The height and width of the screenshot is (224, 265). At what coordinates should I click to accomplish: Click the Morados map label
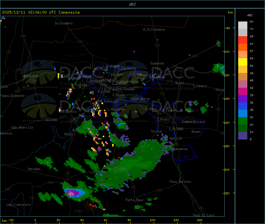pos(34,169)
